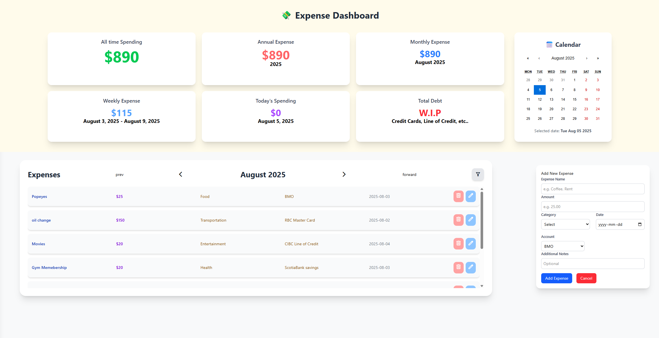Cancel the new expense form
The width and height of the screenshot is (659, 338).
click(x=586, y=278)
